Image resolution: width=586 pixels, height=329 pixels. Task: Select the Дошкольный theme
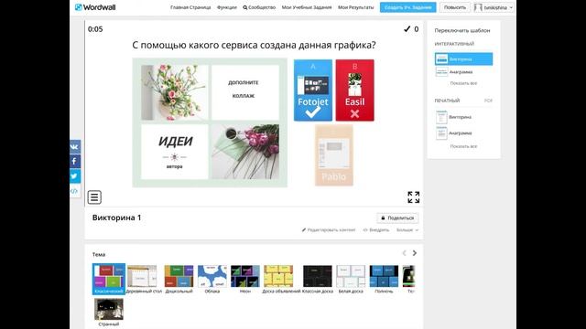coord(179,279)
